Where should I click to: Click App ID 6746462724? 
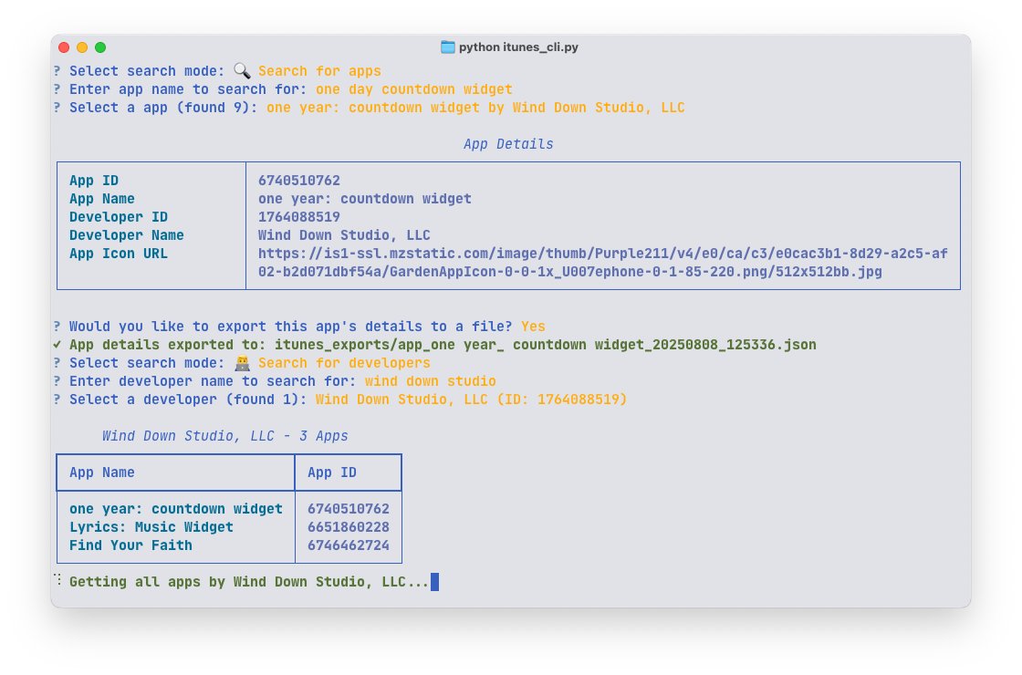click(349, 545)
